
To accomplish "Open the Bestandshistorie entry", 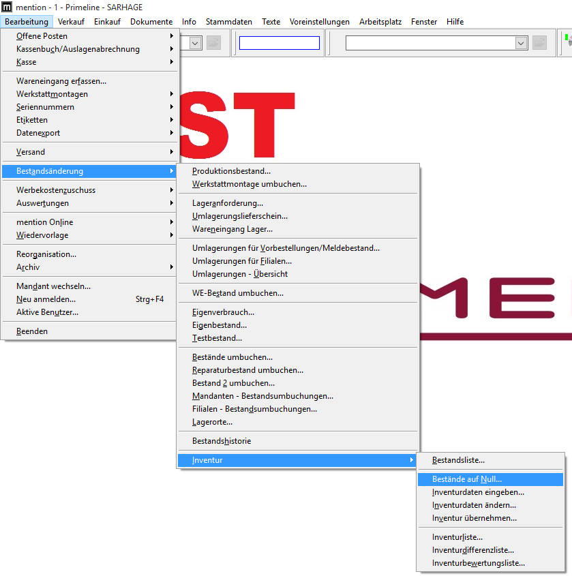I will [220, 441].
